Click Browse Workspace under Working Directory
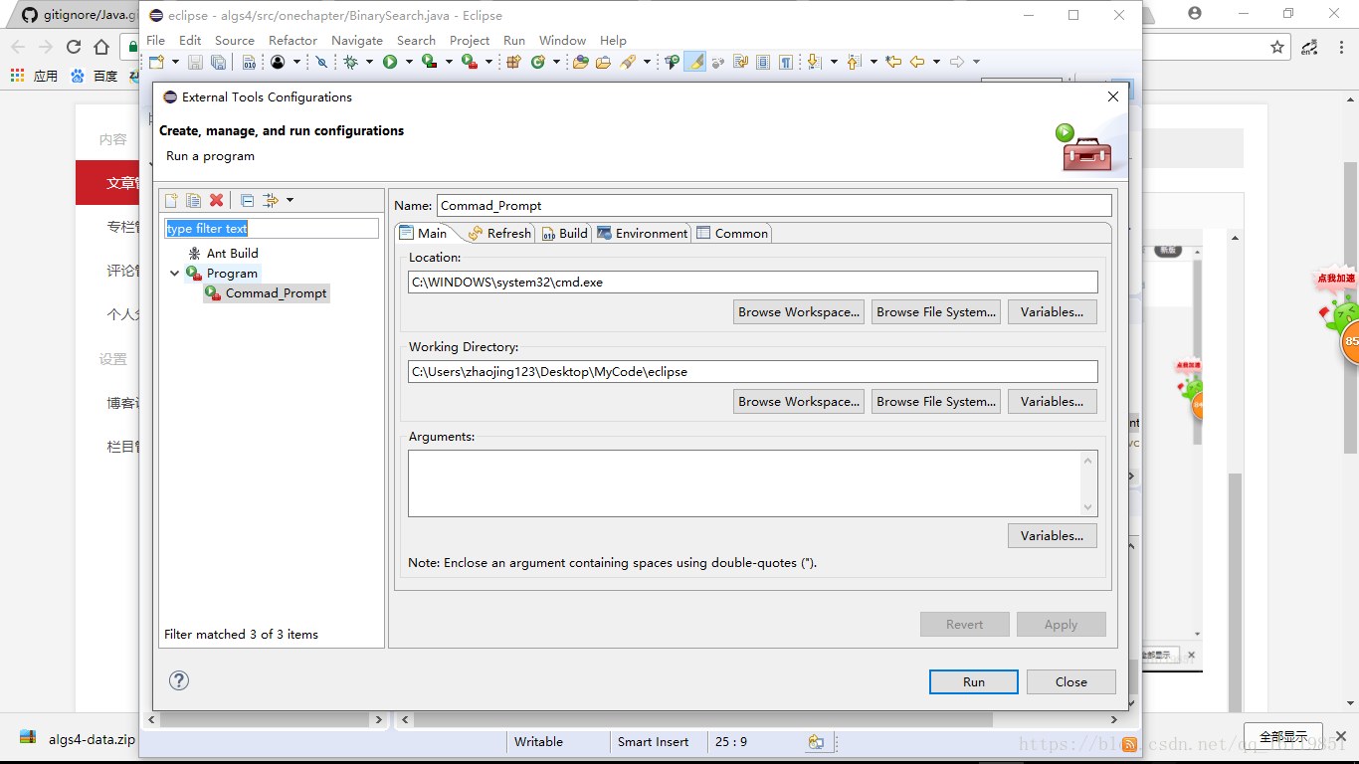Viewport: 1359px width, 764px height. pos(799,401)
